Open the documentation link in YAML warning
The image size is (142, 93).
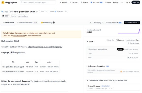coord(19,36)
